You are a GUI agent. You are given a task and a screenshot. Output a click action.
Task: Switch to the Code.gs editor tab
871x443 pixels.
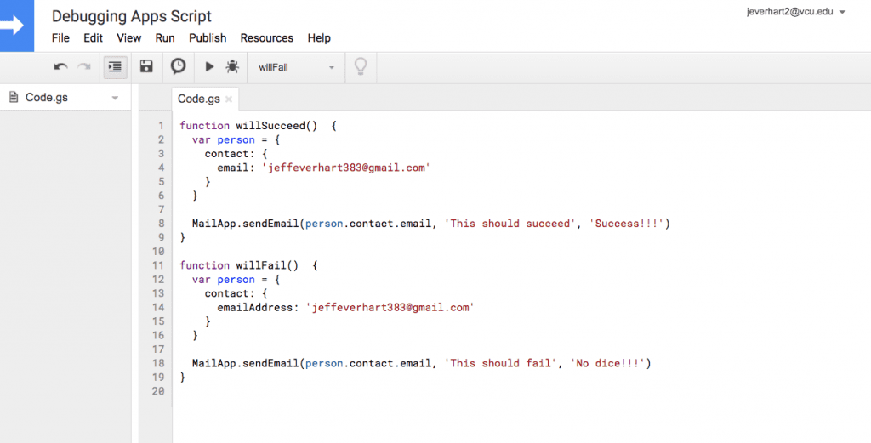click(198, 99)
